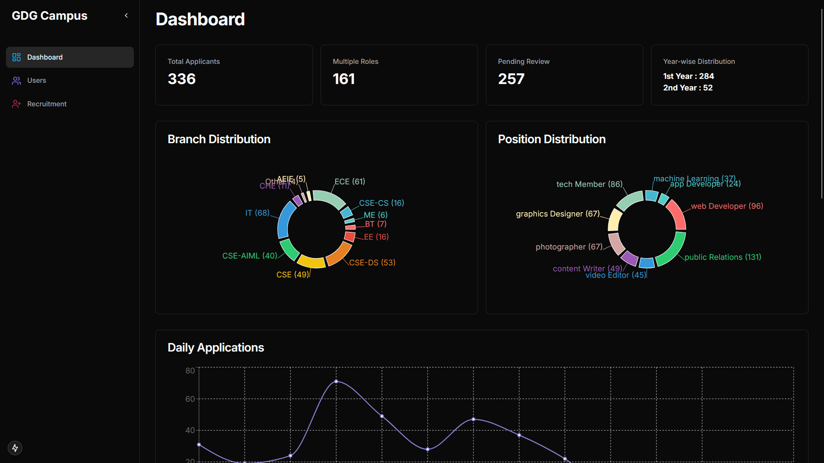Click the Branch Distribution heading
The image size is (824, 463).
click(x=219, y=139)
